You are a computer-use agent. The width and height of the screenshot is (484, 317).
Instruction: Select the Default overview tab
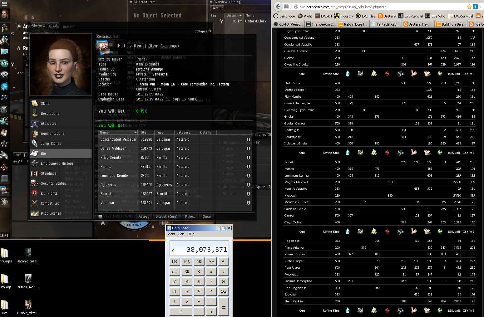click(217, 8)
